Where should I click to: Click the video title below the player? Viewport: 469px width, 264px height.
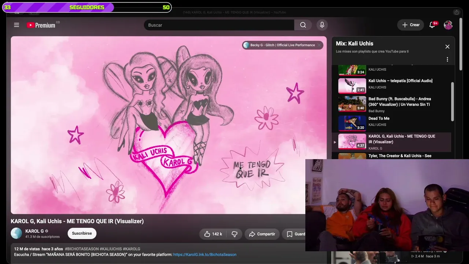tap(77, 221)
